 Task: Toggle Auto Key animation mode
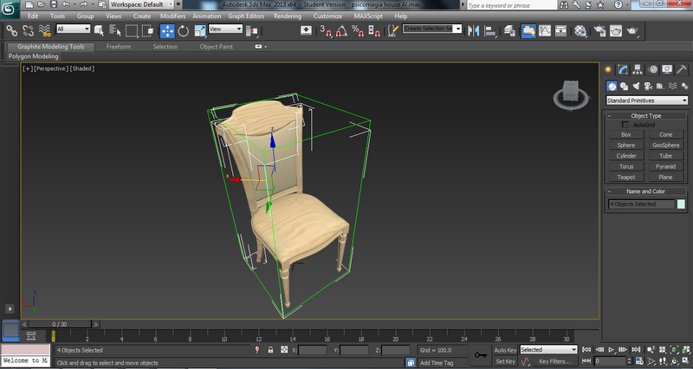click(505, 350)
